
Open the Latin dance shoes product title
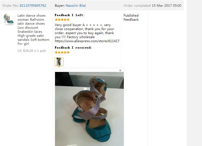(x=33, y=30)
